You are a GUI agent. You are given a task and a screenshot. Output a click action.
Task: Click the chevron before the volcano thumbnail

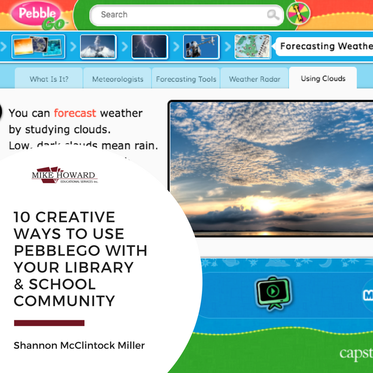point(73,47)
